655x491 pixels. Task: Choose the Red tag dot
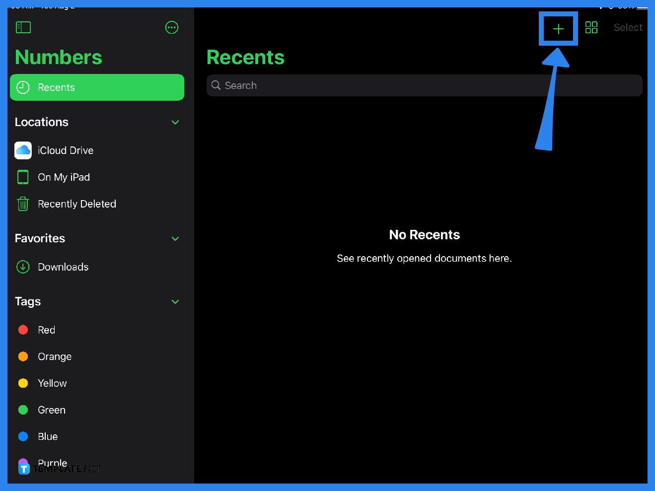(23, 330)
